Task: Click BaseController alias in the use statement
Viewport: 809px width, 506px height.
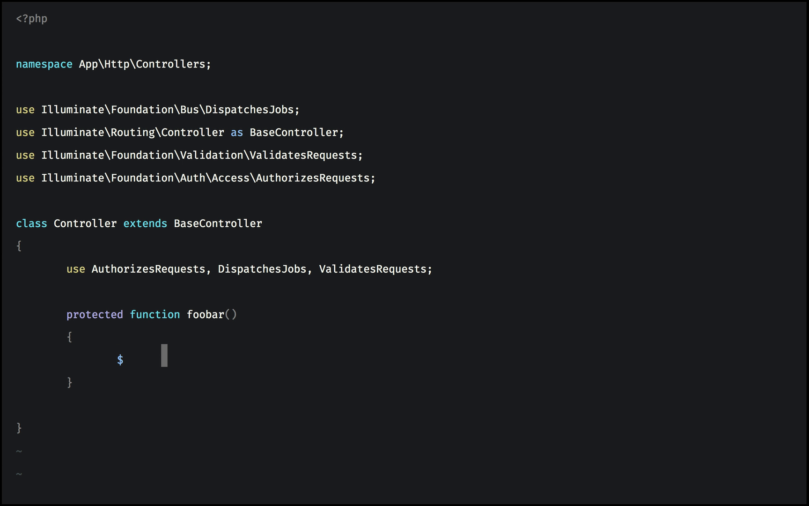Action: [x=294, y=133]
